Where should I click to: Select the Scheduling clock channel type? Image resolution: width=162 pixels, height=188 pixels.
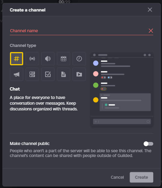[x=79, y=59]
